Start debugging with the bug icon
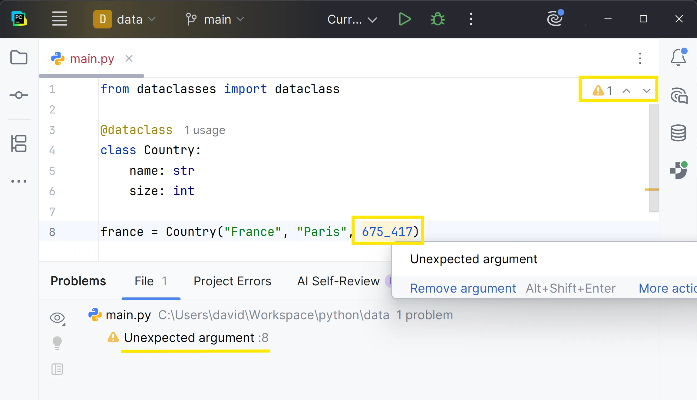Viewport: 697px width, 400px height. coord(438,19)
